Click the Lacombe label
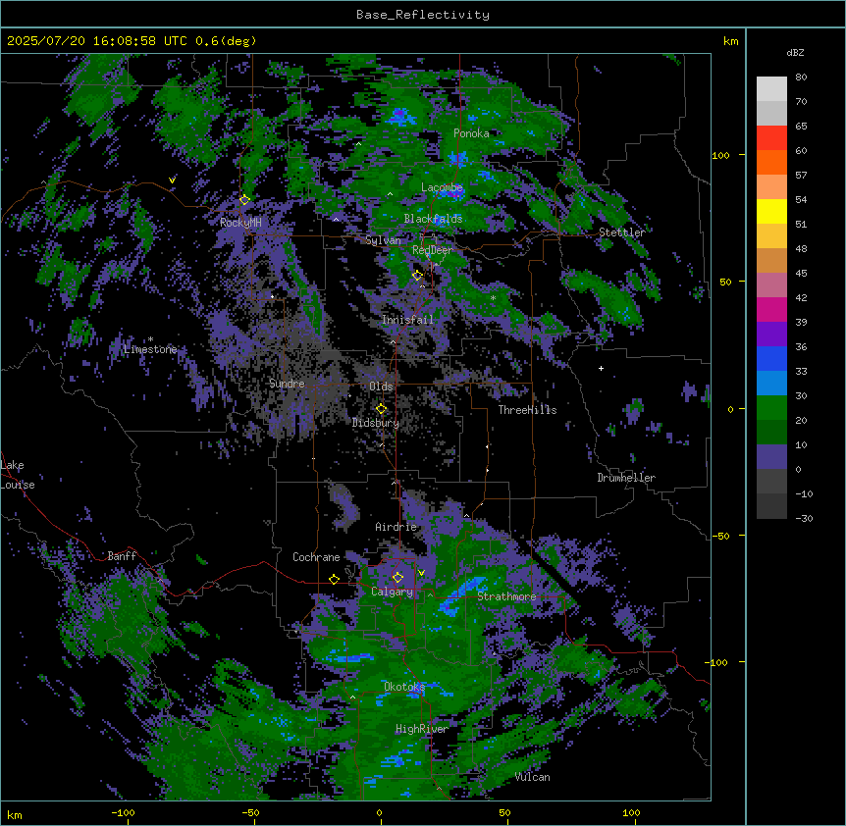 click(x=442, y=187)
